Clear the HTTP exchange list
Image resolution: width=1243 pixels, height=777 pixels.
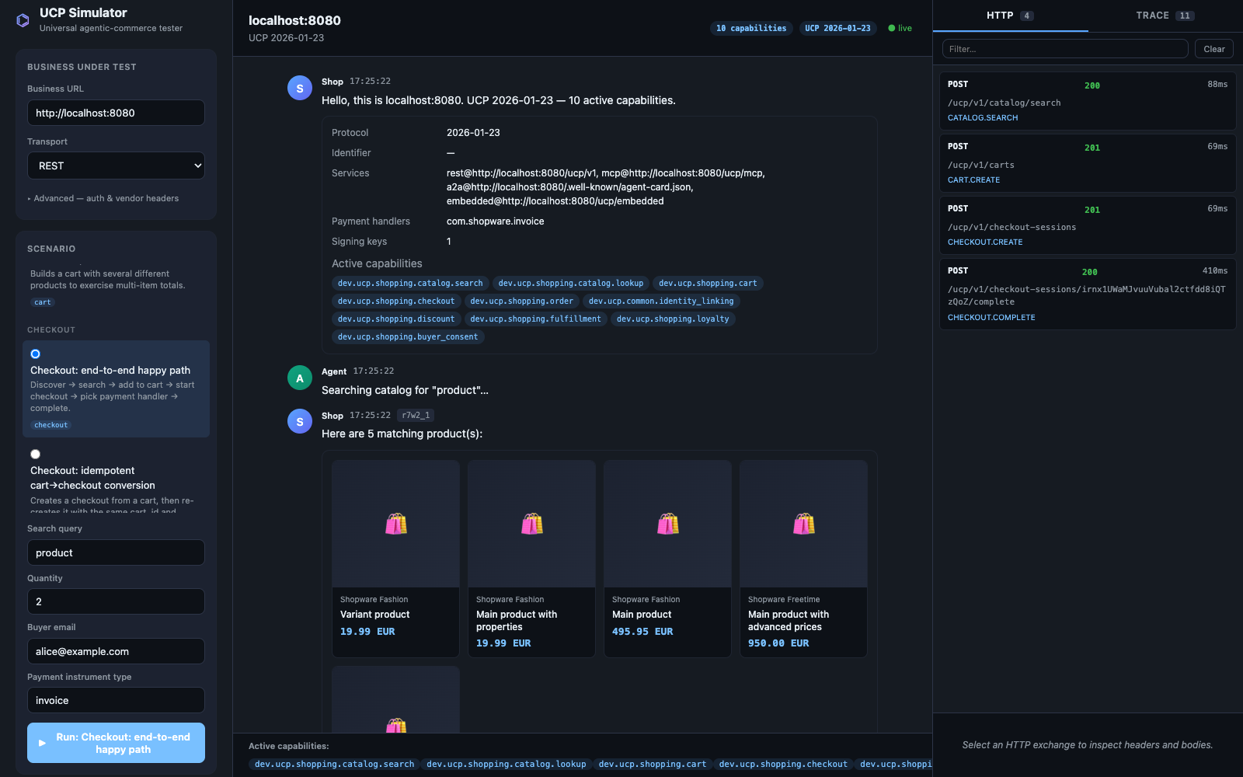pos(1213,49)
